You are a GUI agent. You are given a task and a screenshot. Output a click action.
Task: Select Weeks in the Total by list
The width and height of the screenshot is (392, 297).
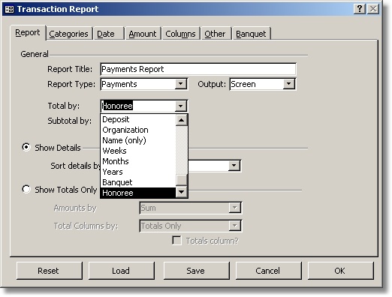coord(138,151)
